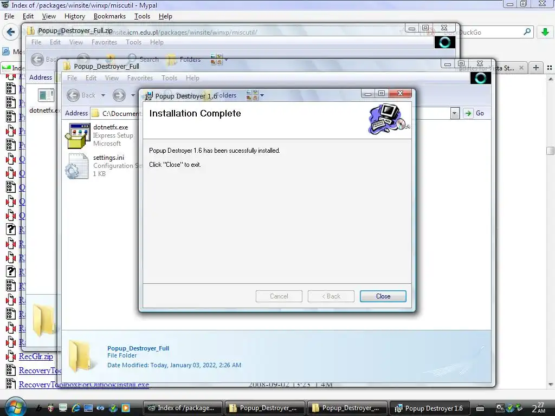
Task: Close the Vista St... browser tab
Action: (x=521, y=68)
